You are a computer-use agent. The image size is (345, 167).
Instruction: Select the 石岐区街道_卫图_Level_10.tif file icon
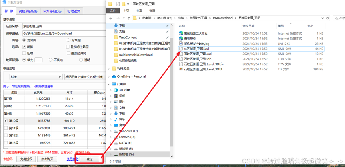[181, 69]
